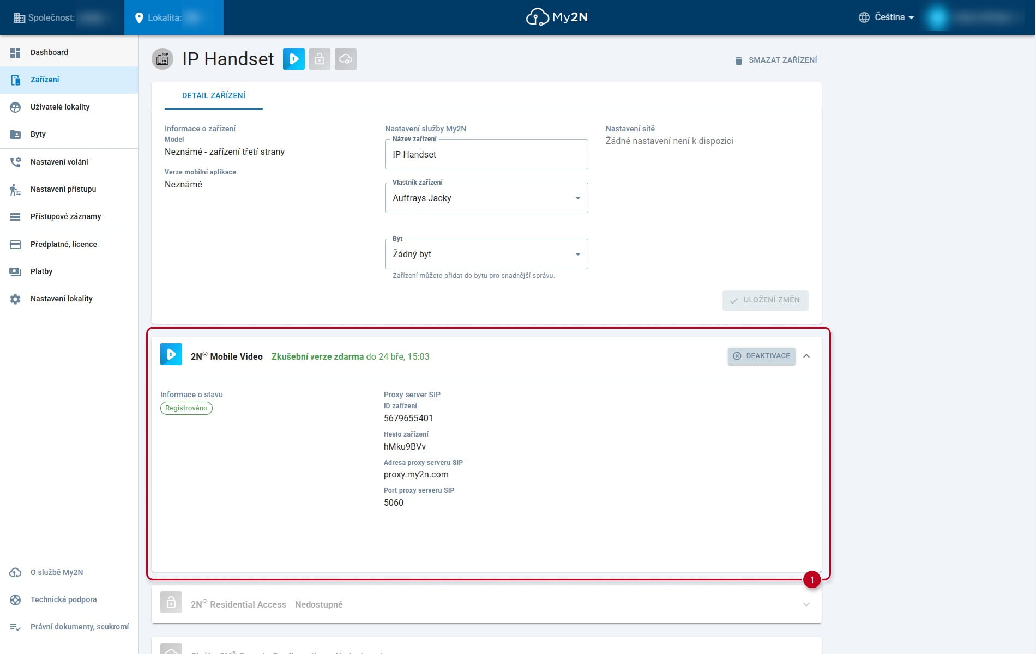Expand the 2N Residential Access section

coord(806,604)
